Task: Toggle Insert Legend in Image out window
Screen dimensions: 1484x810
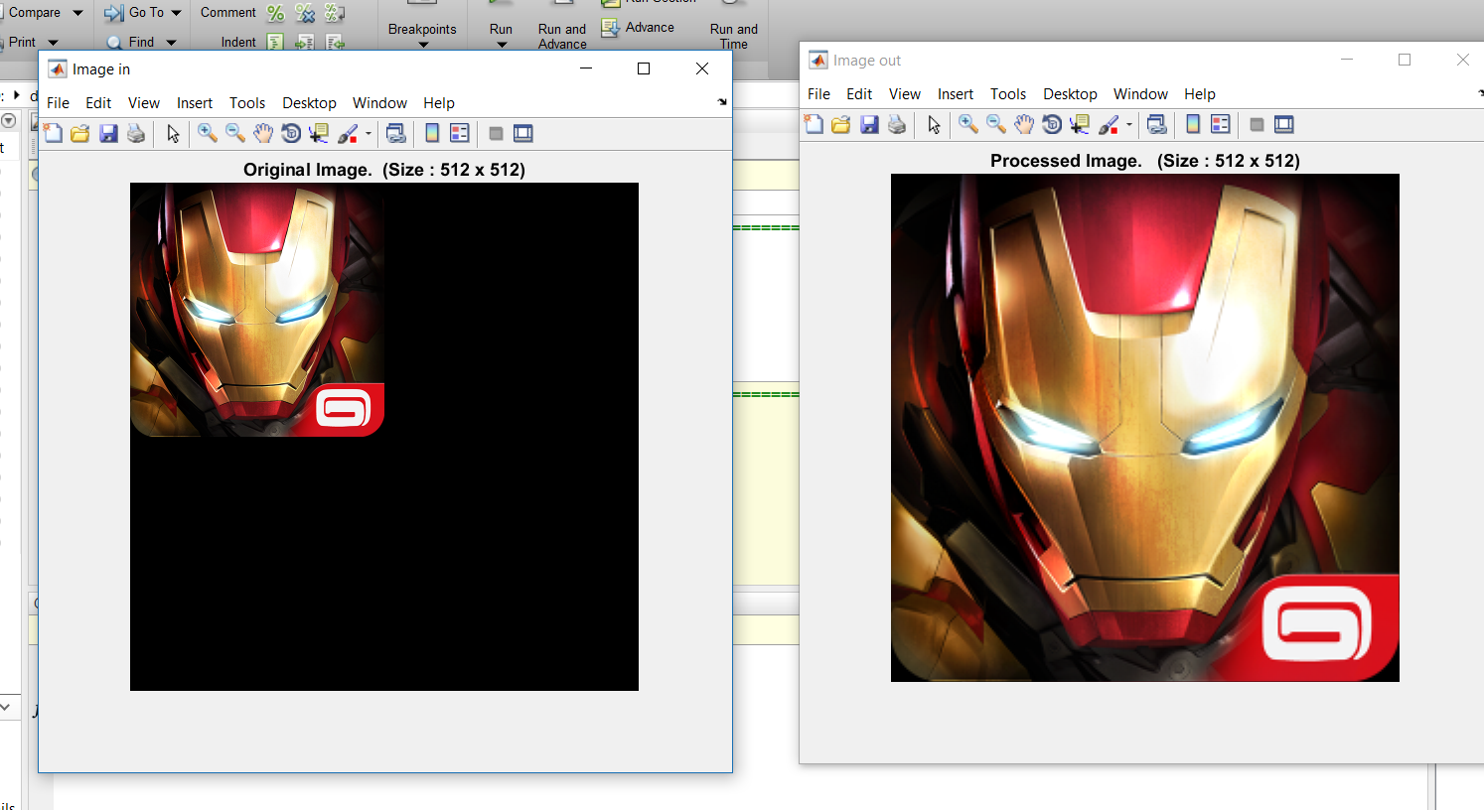Action: [x=1221, y=124]
